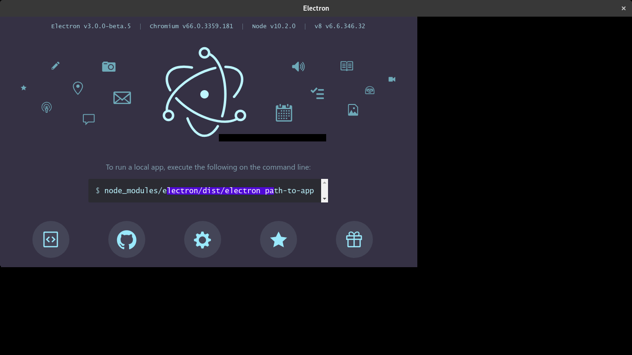Click the open book icon
The image size is (632, 355).
click(346, 66)
